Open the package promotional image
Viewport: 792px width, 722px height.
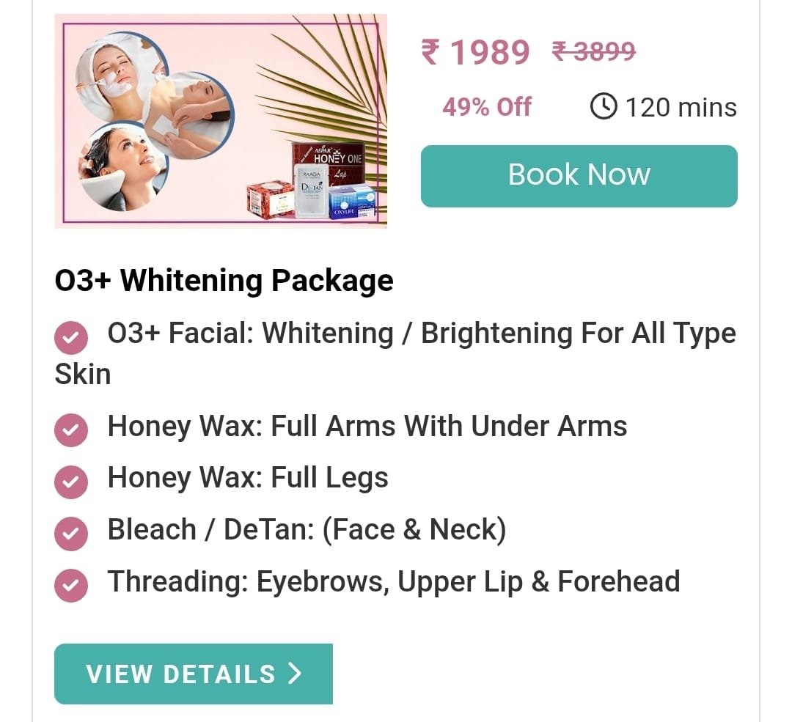pos(221,121)
